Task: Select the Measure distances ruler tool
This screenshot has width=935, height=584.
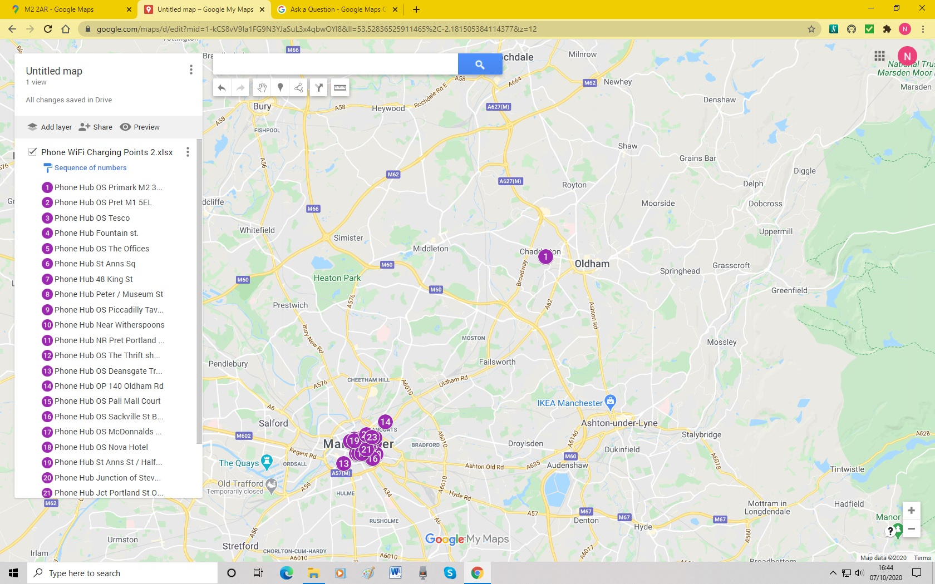Action: [x=340, y=87]
